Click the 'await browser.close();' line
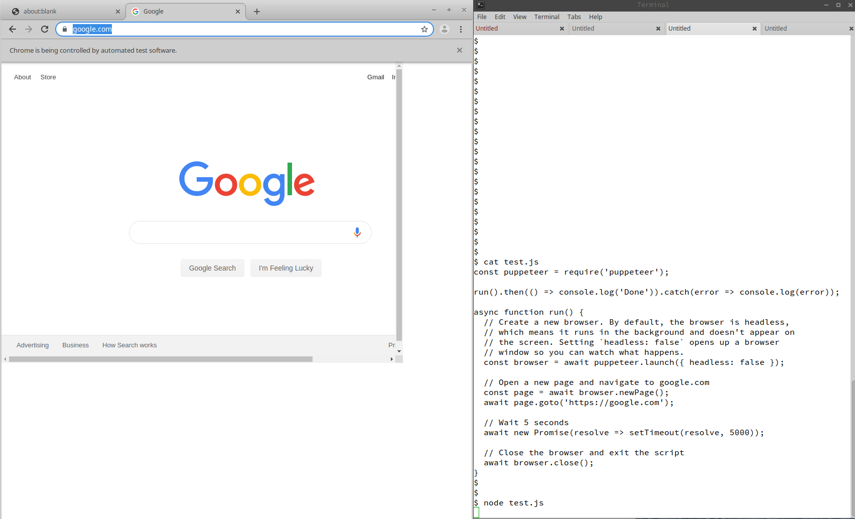The image size is (855, 519). (x=539, y=463)
